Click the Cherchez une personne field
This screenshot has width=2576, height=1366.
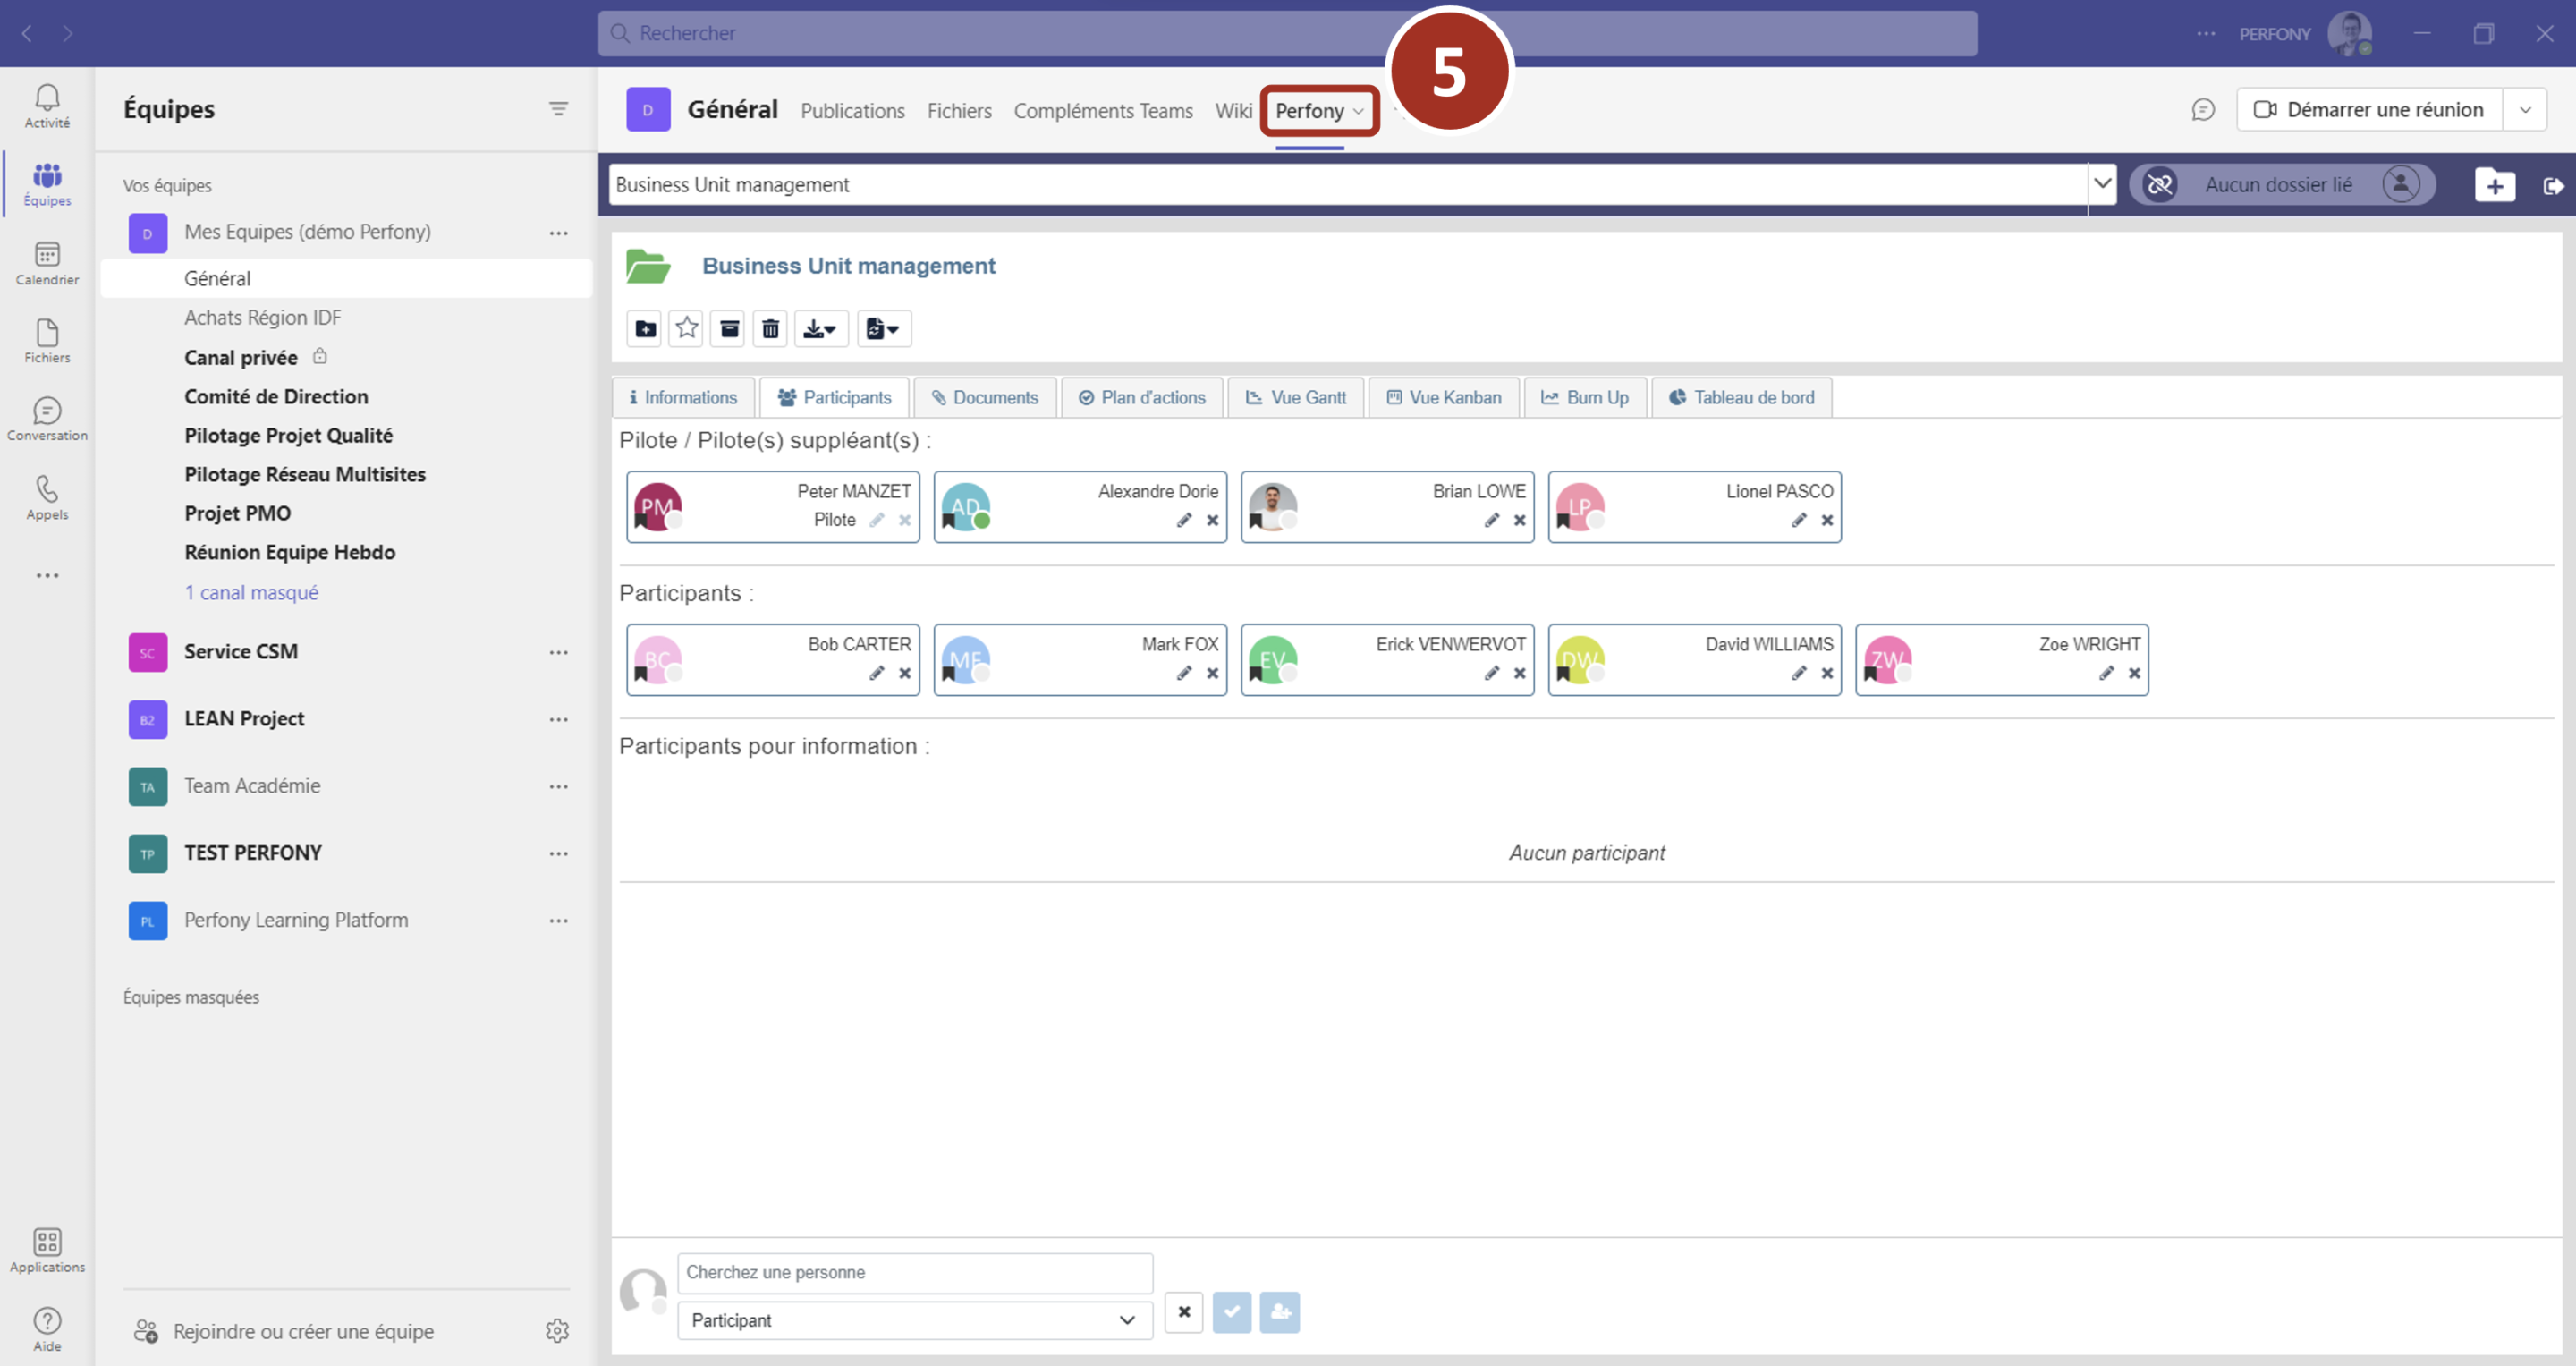[x=914, y=1272]
